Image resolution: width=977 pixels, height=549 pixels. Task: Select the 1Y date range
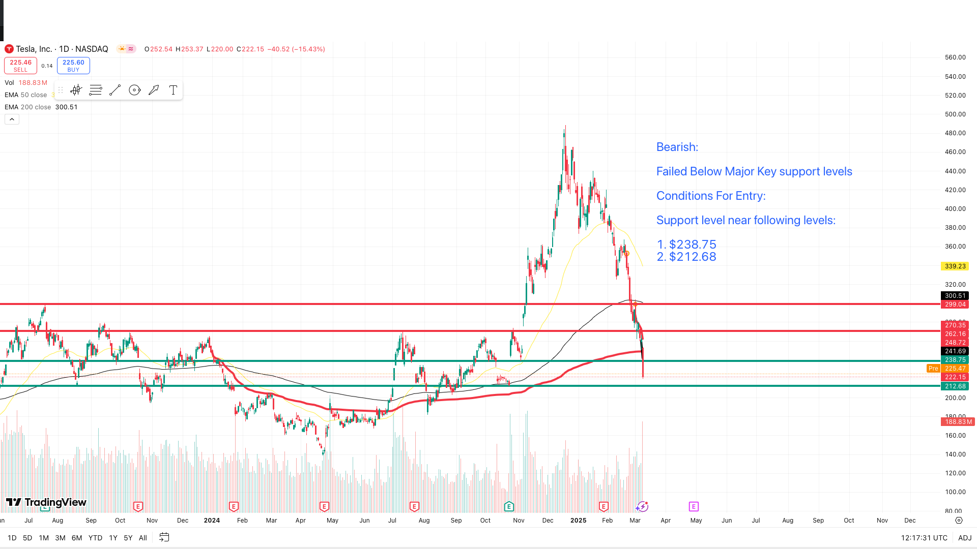pos(113,538)
